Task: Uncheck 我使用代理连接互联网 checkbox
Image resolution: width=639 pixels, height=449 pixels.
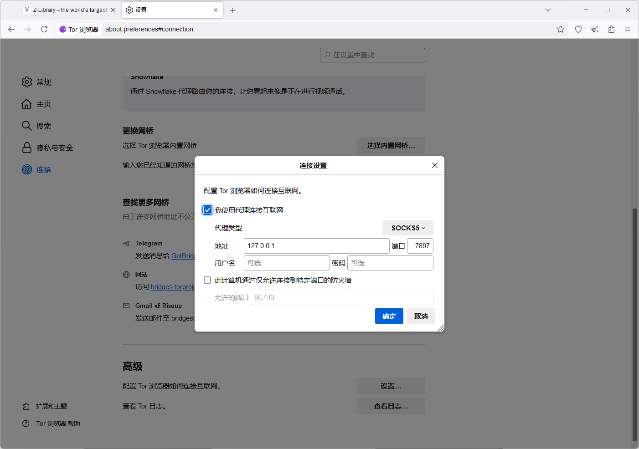Action: [x=208, y=210]
